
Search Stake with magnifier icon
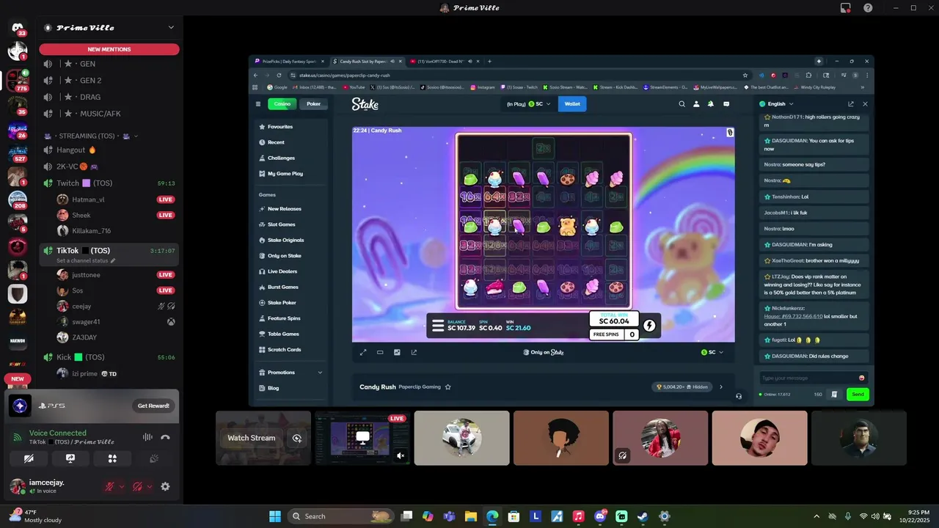tap(682, 104)
